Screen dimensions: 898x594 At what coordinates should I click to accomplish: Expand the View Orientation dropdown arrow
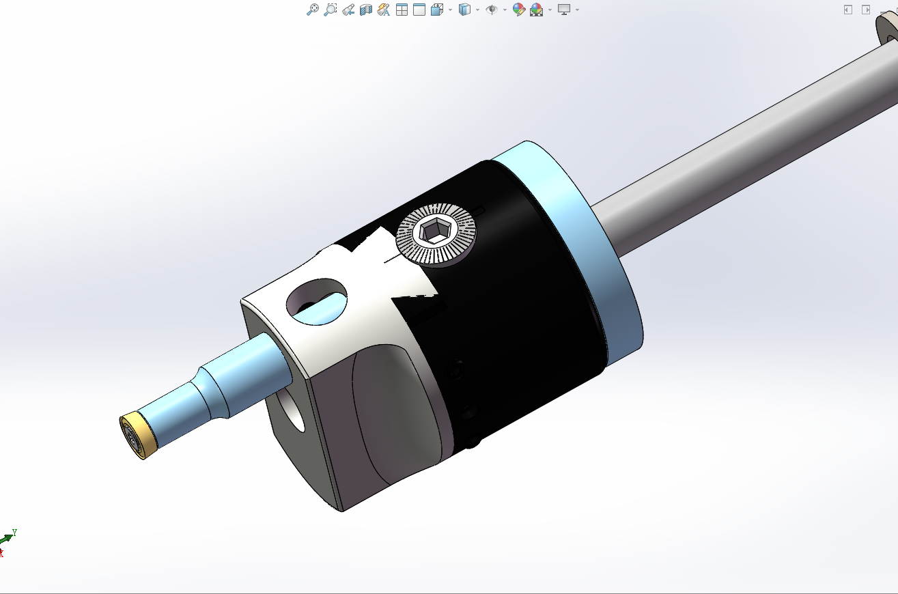coord(449,10)
